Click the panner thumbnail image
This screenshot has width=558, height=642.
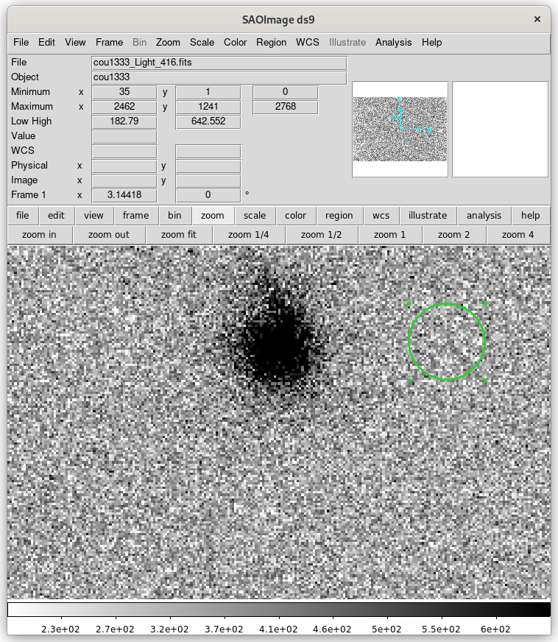[400, 129]
